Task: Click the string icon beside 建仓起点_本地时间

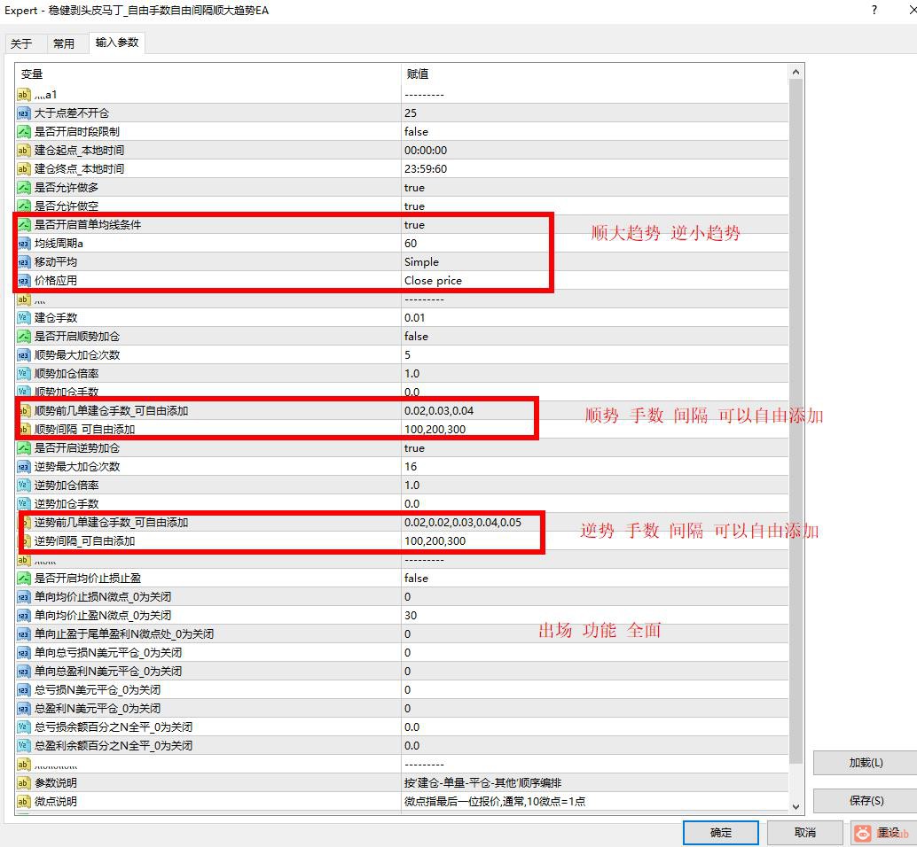Action: pos(23,151)
